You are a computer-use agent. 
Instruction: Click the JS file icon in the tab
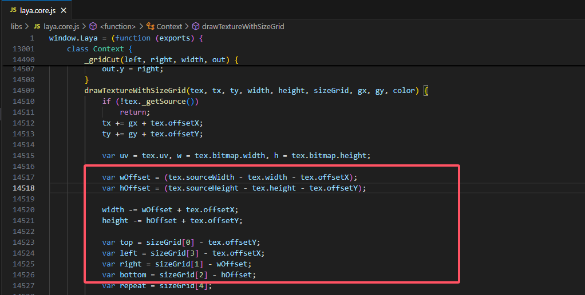(13, 11)
